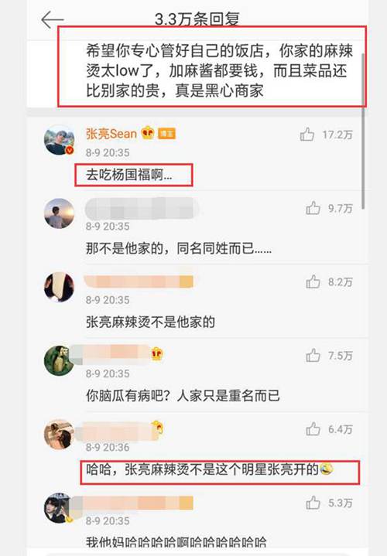The image size is (387, 556).
Task: Open avatar of the 张亮麻辣烫不是他家的 commenter
Action: (60, 287)
